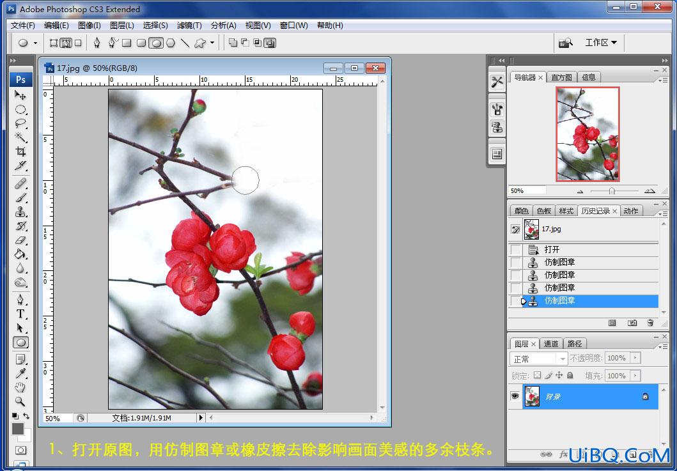Click the 17.jpg snapshot name in History

551,229
